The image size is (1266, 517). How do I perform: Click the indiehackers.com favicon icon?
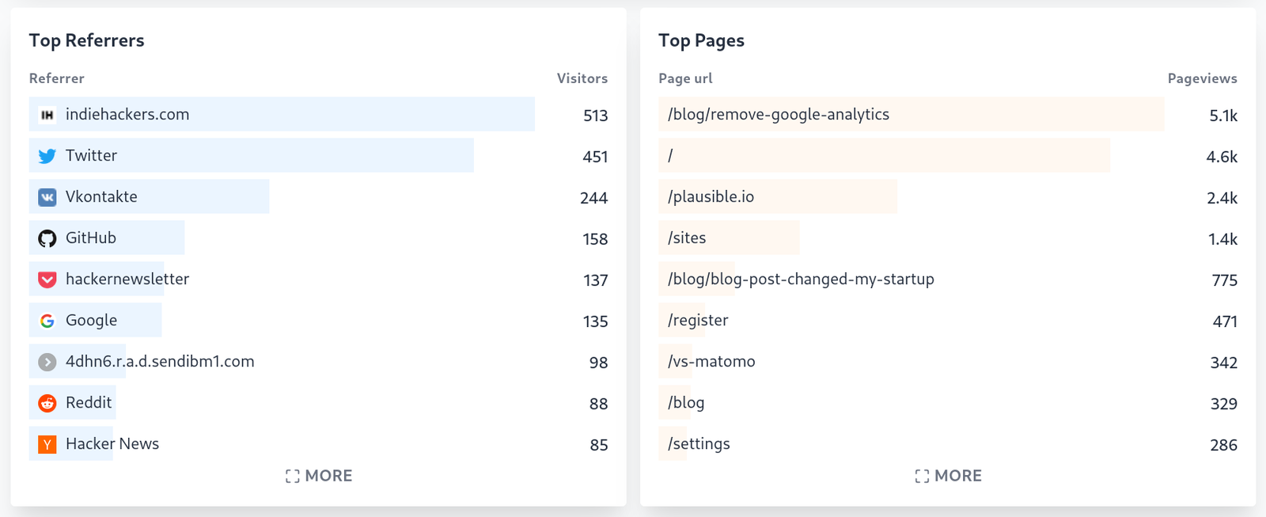47,114
